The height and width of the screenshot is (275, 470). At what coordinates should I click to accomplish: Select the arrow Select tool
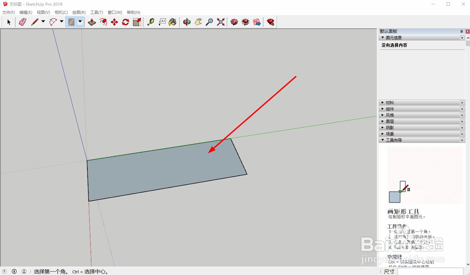[x=9, y=22]
